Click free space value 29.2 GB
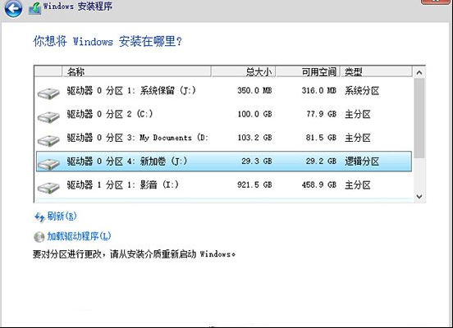The width and height of the screenshot is (453, 328). (321, 161)
